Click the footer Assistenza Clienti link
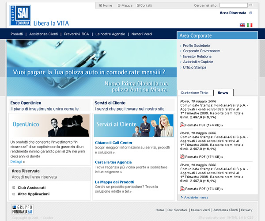Viewport: 265px width, 221px height. [226, 210]
